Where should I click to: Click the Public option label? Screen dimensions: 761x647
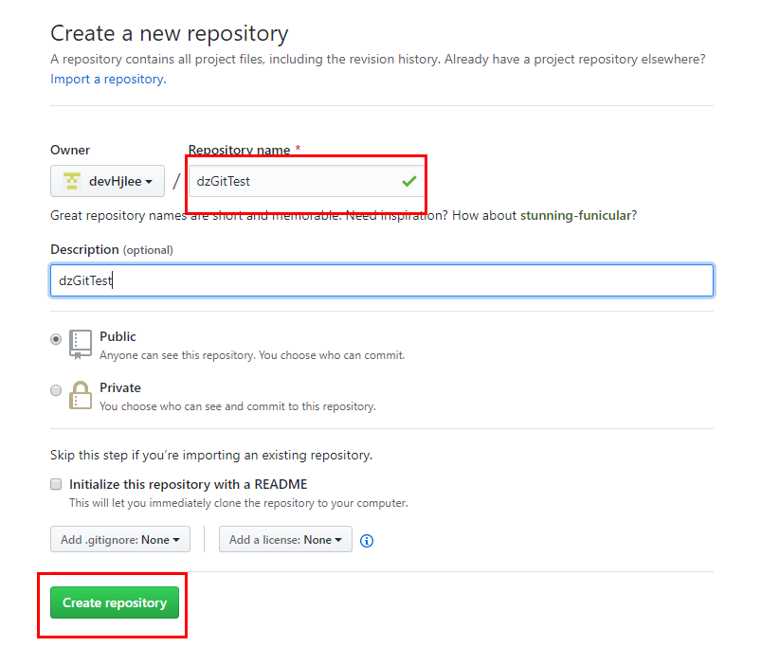[118, 336]
